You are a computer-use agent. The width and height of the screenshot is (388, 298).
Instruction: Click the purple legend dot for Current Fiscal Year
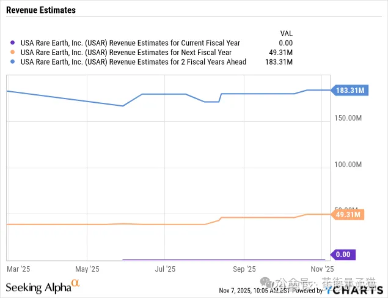tap(13, 43)
